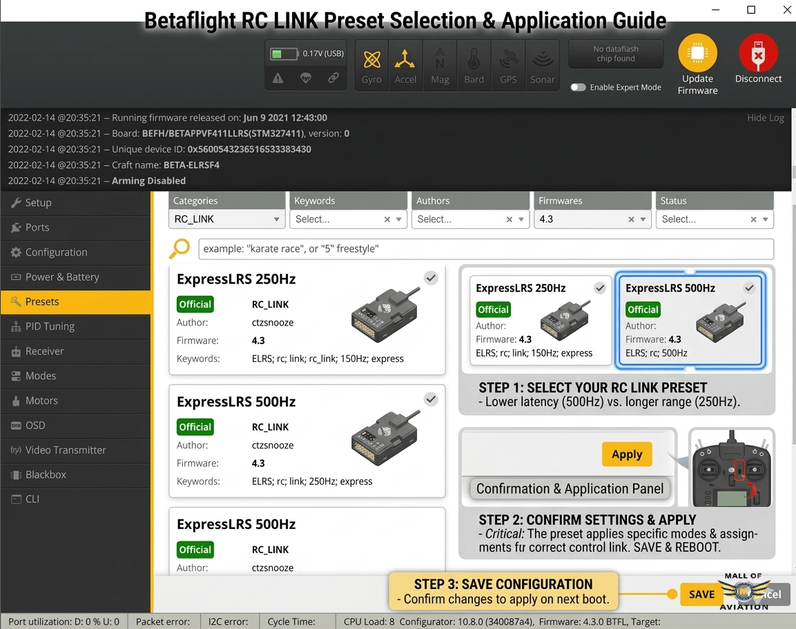
Task: Open the Categories dropdown showing RC_LINK
Action: pos(226,219)
